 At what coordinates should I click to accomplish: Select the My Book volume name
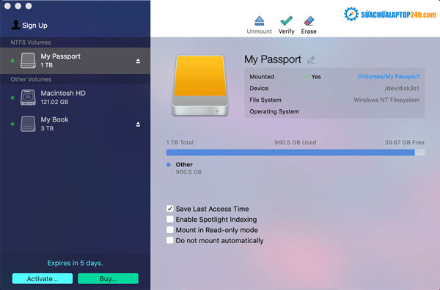pyautogui.click(x=54, y=119)
